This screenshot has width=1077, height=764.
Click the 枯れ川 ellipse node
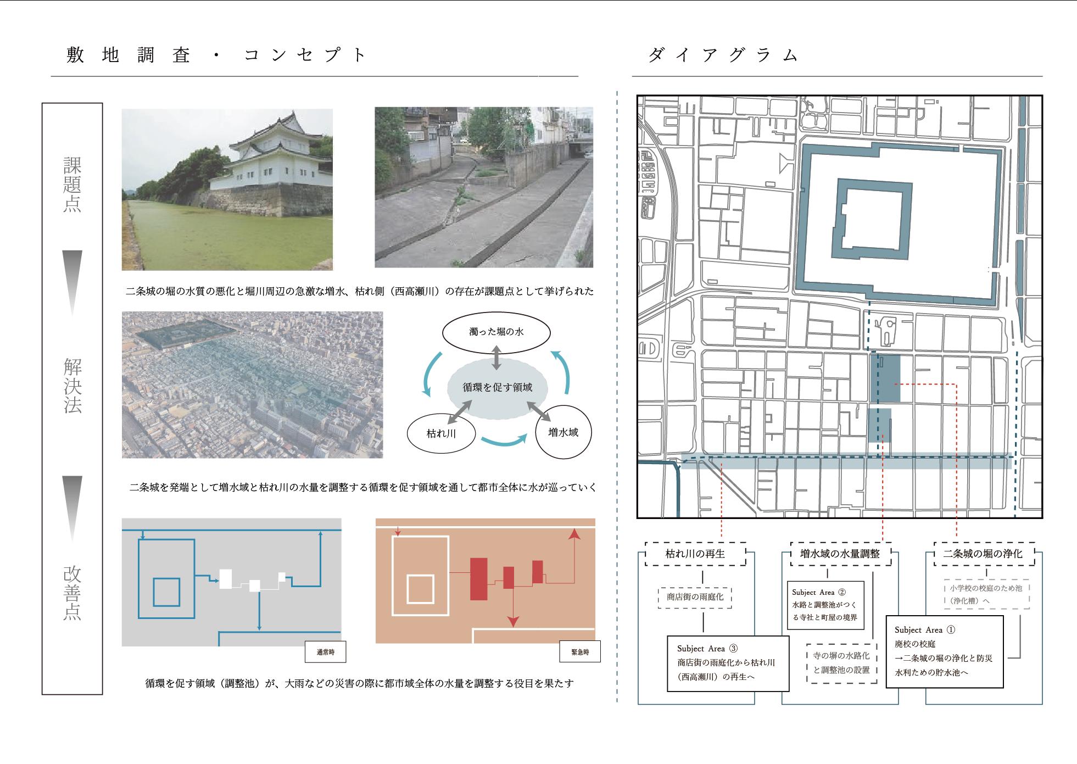(441, 433)
